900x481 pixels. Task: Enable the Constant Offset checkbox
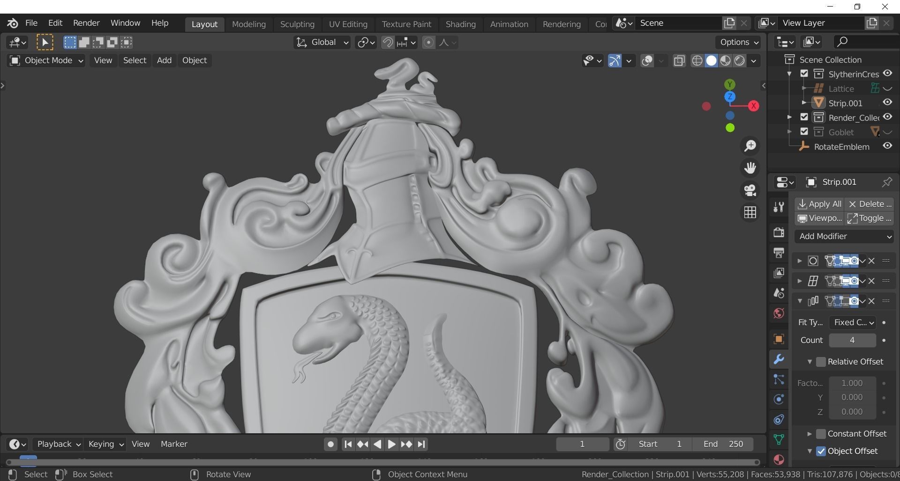coord(820,434)
